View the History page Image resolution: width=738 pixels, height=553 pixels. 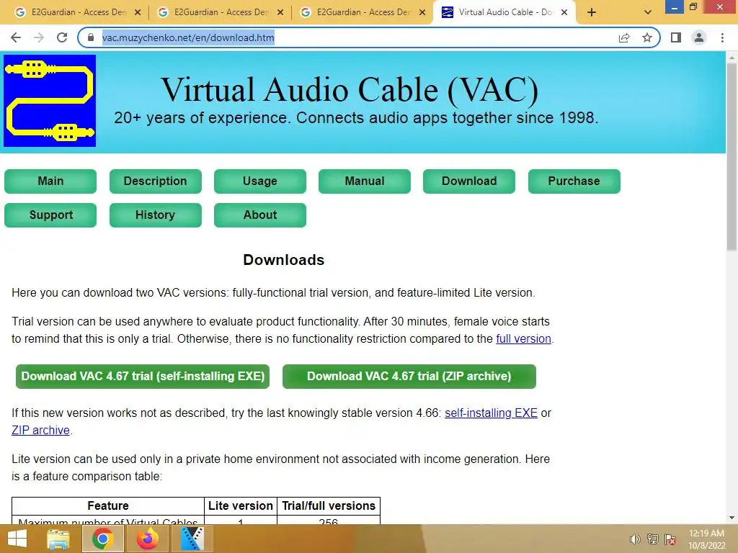[156, 215]
